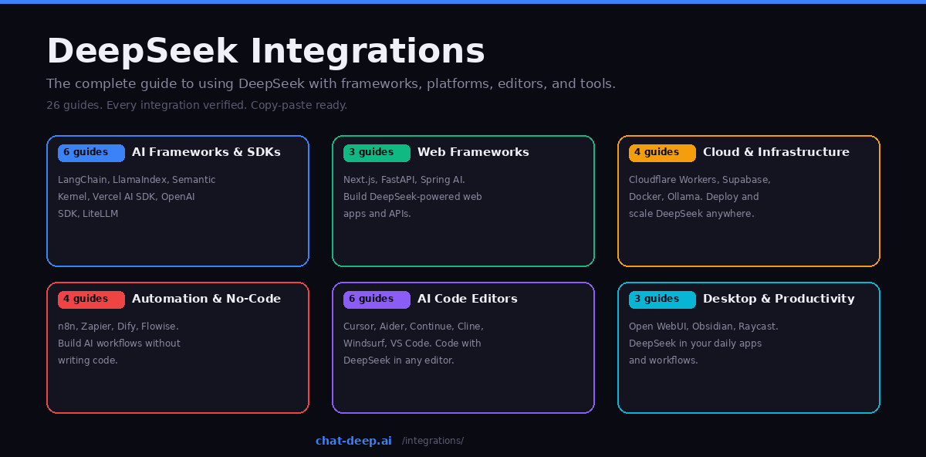Screen dimensions: 926x457
Task: Expand the guide description under Web Frameworks
Action: 412,196
